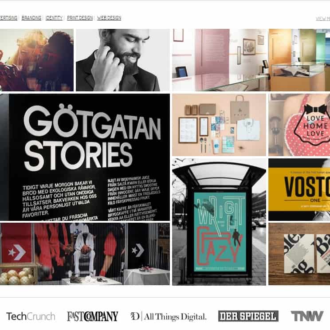View the peach stationery branding thumbnail

(219, 125)
